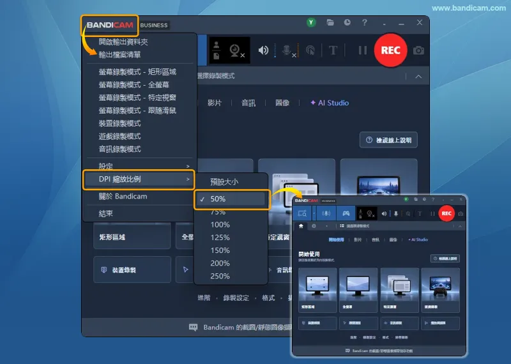Select 音訊錄製模式 in the menu
The width and height of the screenshot is (511, 364).
pos(119,149)
